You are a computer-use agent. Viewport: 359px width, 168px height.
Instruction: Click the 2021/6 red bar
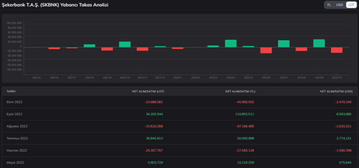[54, 48]
